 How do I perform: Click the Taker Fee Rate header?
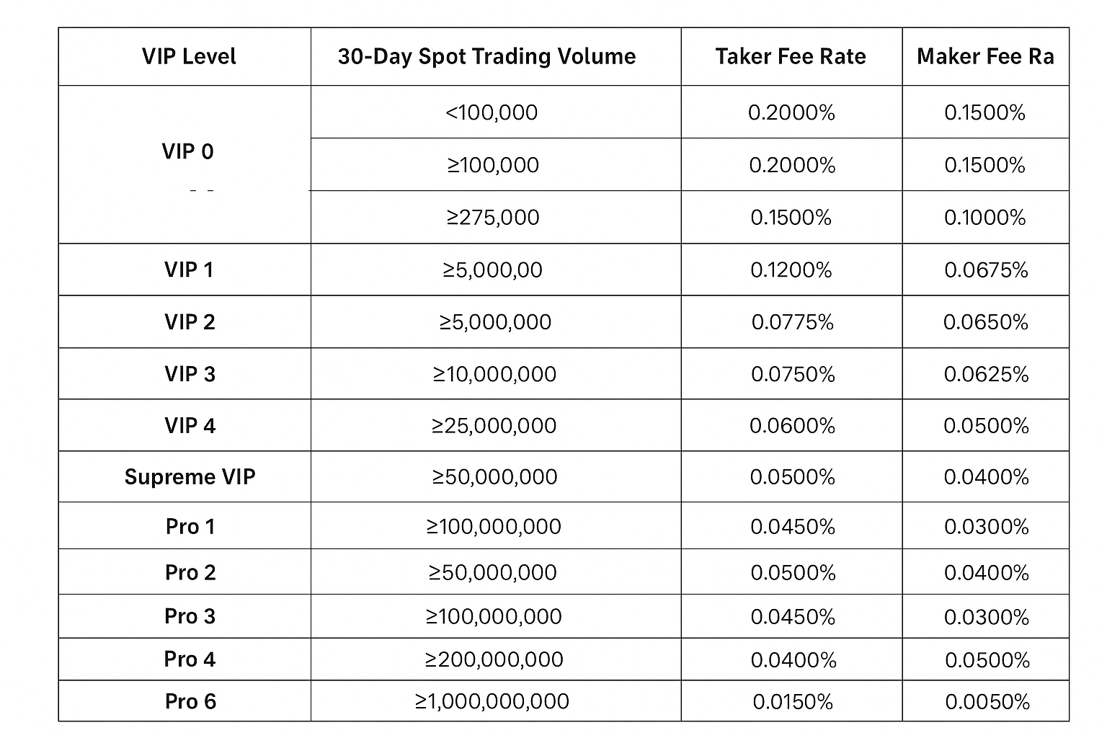coord(791,57)
